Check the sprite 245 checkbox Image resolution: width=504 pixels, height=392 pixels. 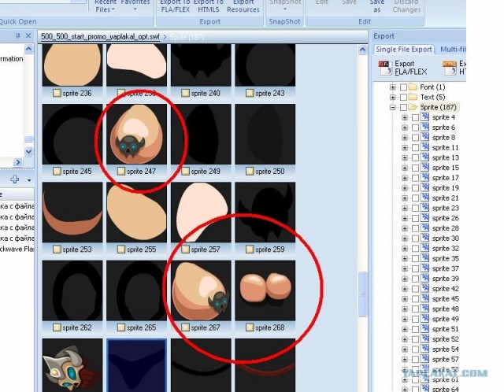pyautogui.click(x=57, y=172)
